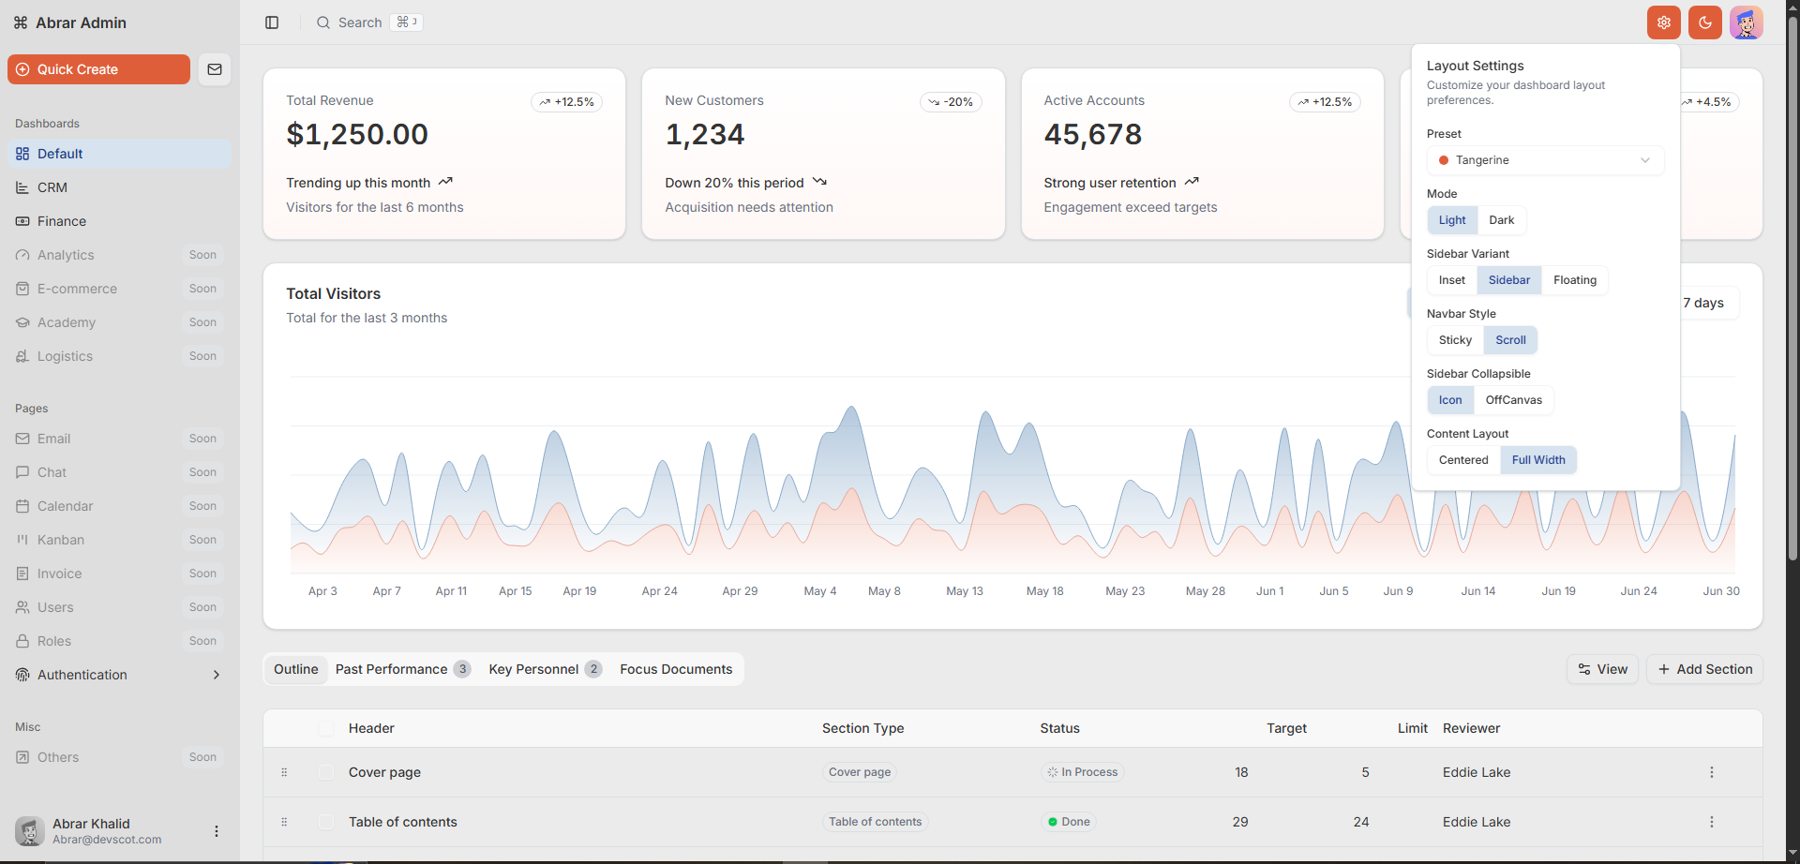Open the mail inbox icon button
The image size is (1800, 864).
click(x=215, y=69)
